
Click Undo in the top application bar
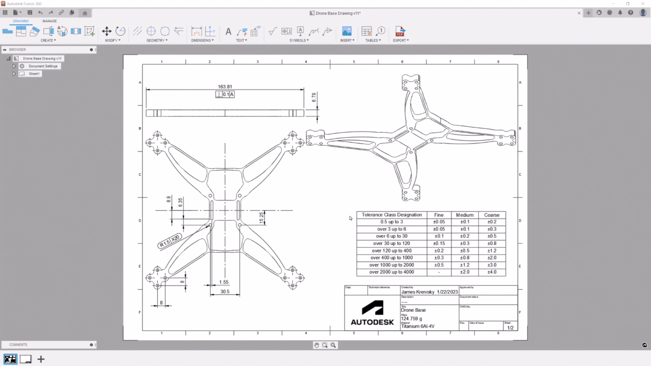coord(40,12)
